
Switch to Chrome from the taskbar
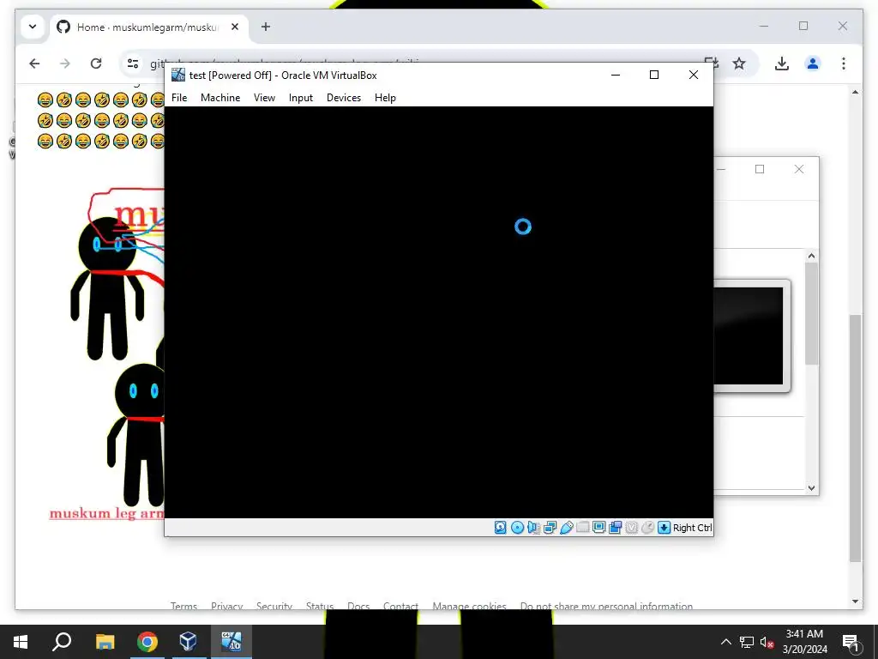(x=147, y=642)
